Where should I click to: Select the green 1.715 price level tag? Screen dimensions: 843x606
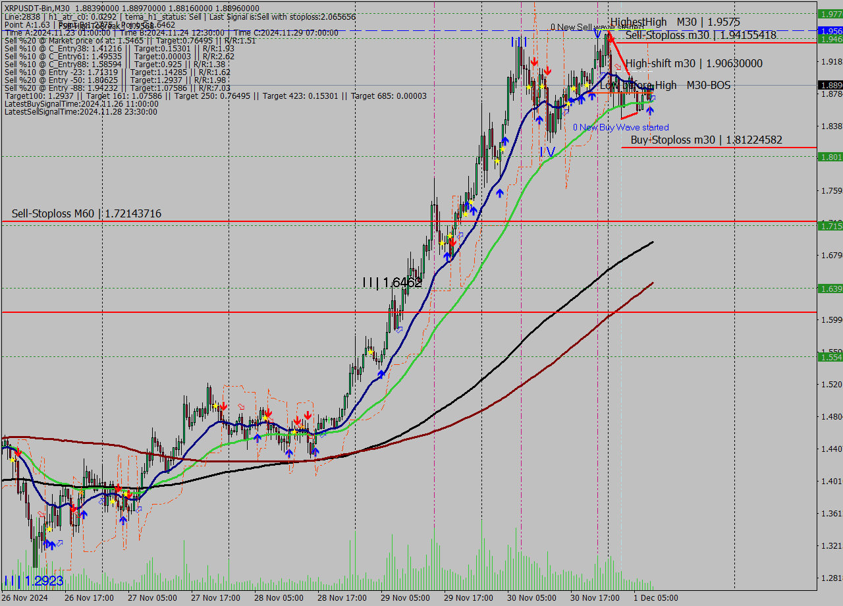[x=830, y=226]
